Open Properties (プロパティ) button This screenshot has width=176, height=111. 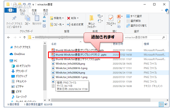[111, 20]
